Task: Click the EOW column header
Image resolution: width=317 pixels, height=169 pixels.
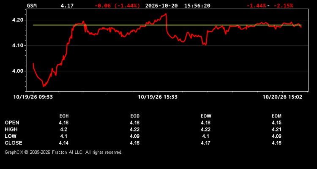Action: (x=205, y=116)
